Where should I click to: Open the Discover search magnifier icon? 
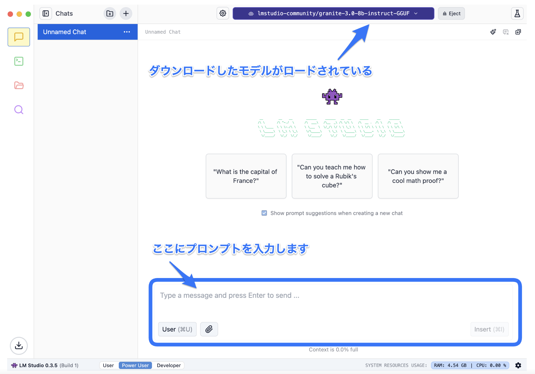coord(19,110)
